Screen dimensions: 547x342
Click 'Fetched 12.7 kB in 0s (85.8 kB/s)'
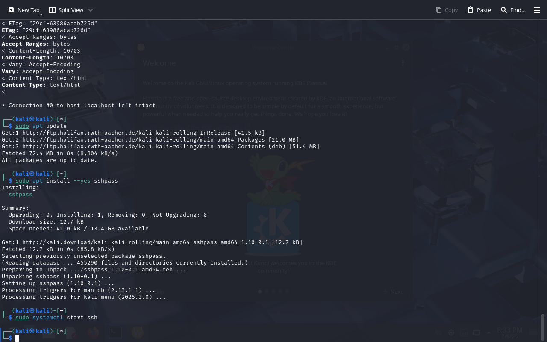58,249
